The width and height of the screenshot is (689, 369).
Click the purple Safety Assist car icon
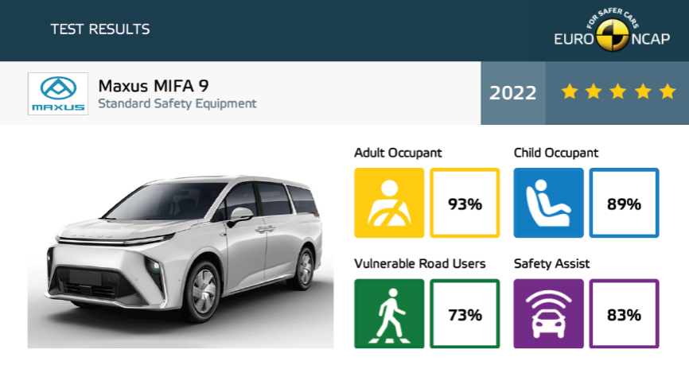point(547,313)
